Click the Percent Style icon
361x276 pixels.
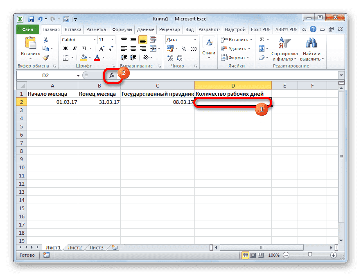(183, 48)
